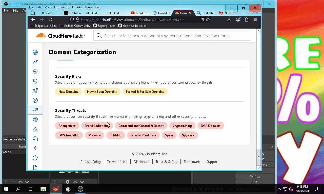Open the Trust & Safety footer link

[x=167, y=162]
